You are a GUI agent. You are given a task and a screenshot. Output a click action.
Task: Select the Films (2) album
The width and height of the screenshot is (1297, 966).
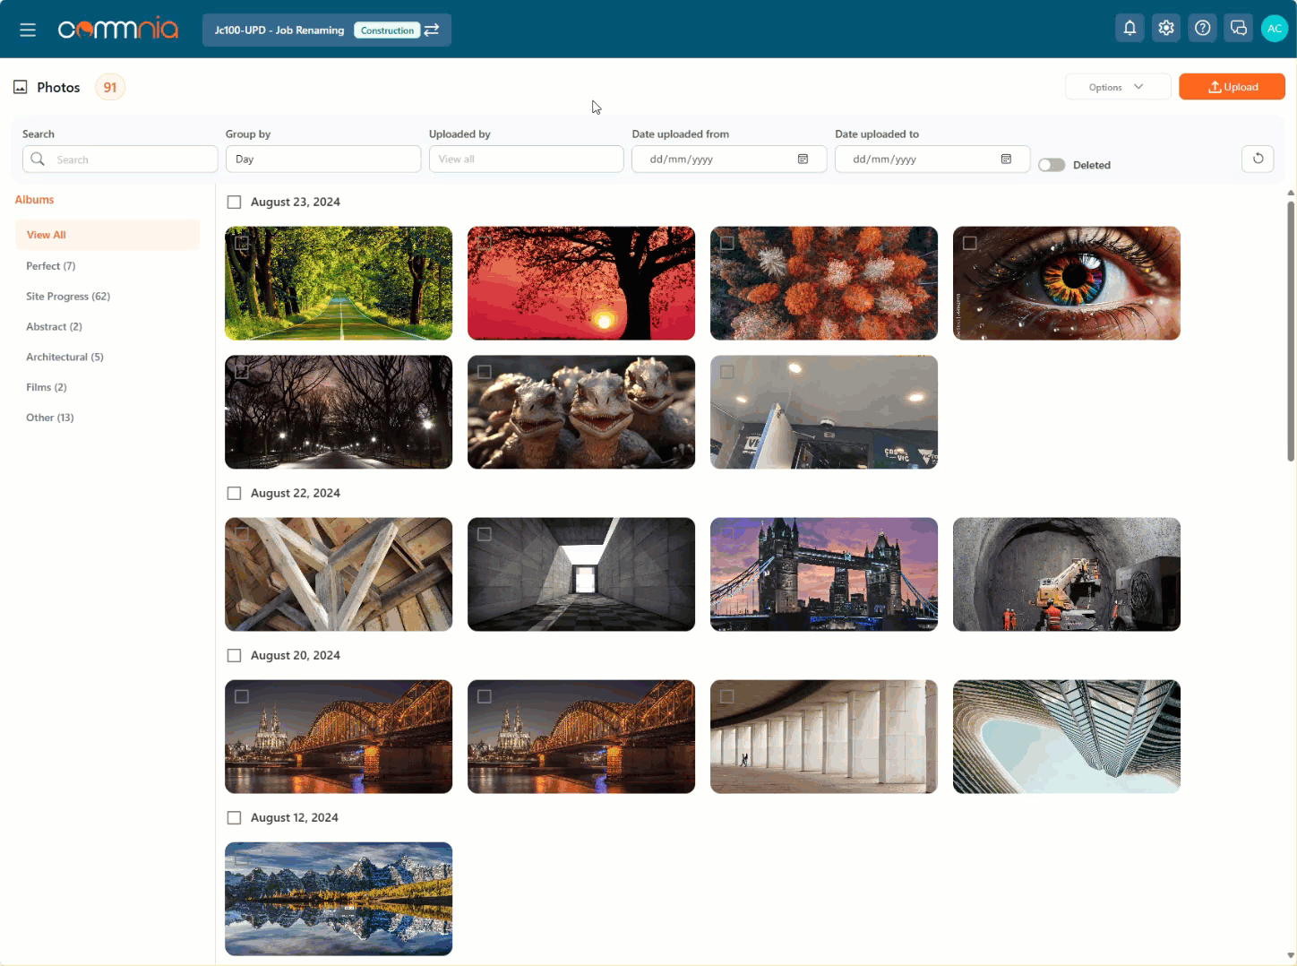coord(47,388)
